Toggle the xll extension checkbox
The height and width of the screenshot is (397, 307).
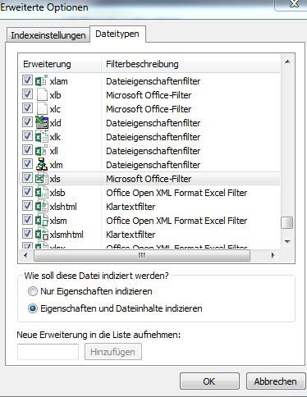coord(27,150)
